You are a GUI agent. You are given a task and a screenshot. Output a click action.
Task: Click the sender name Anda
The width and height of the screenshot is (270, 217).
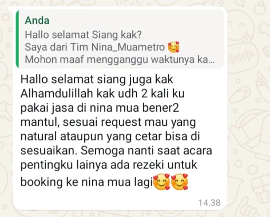[x=37, y=21]
